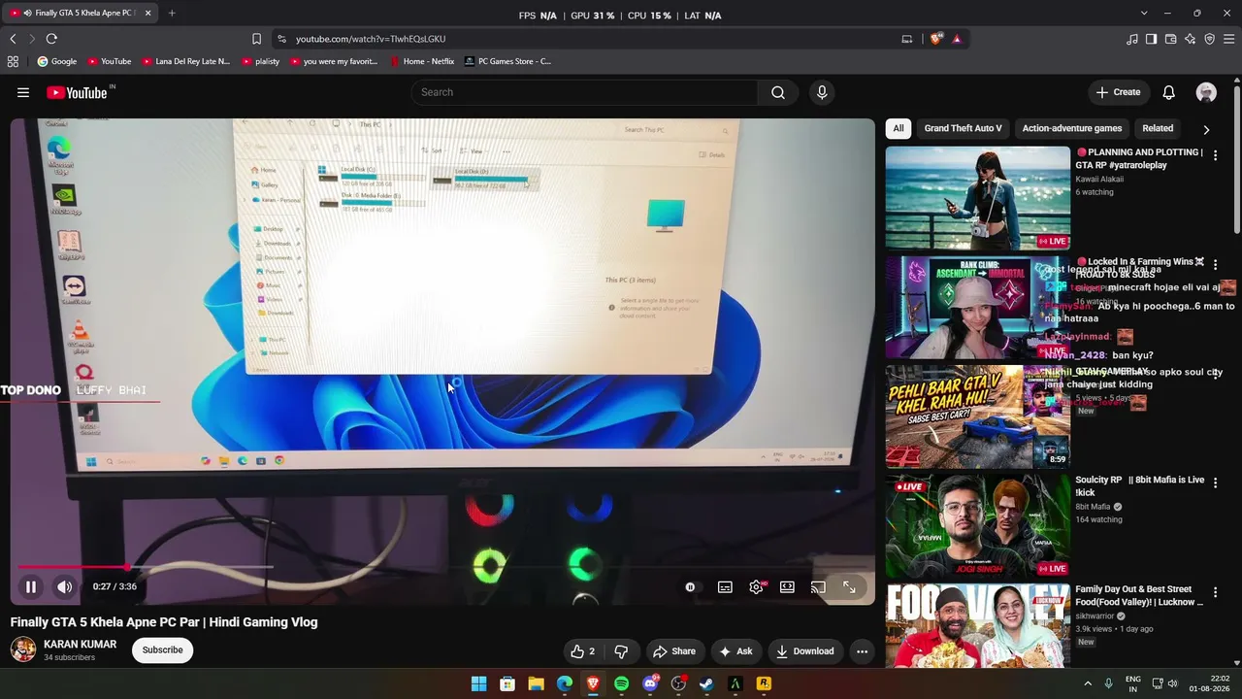1242x699 pixels.
Task: Open Brave Wallet icon
Action: coord(1170,39)
